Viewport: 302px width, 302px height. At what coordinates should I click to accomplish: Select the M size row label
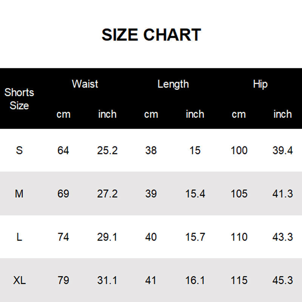coord(19,194)
